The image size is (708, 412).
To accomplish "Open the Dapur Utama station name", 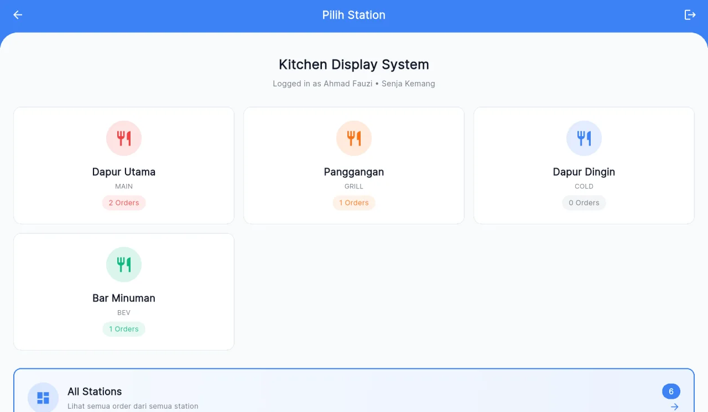I will (124, 172).
